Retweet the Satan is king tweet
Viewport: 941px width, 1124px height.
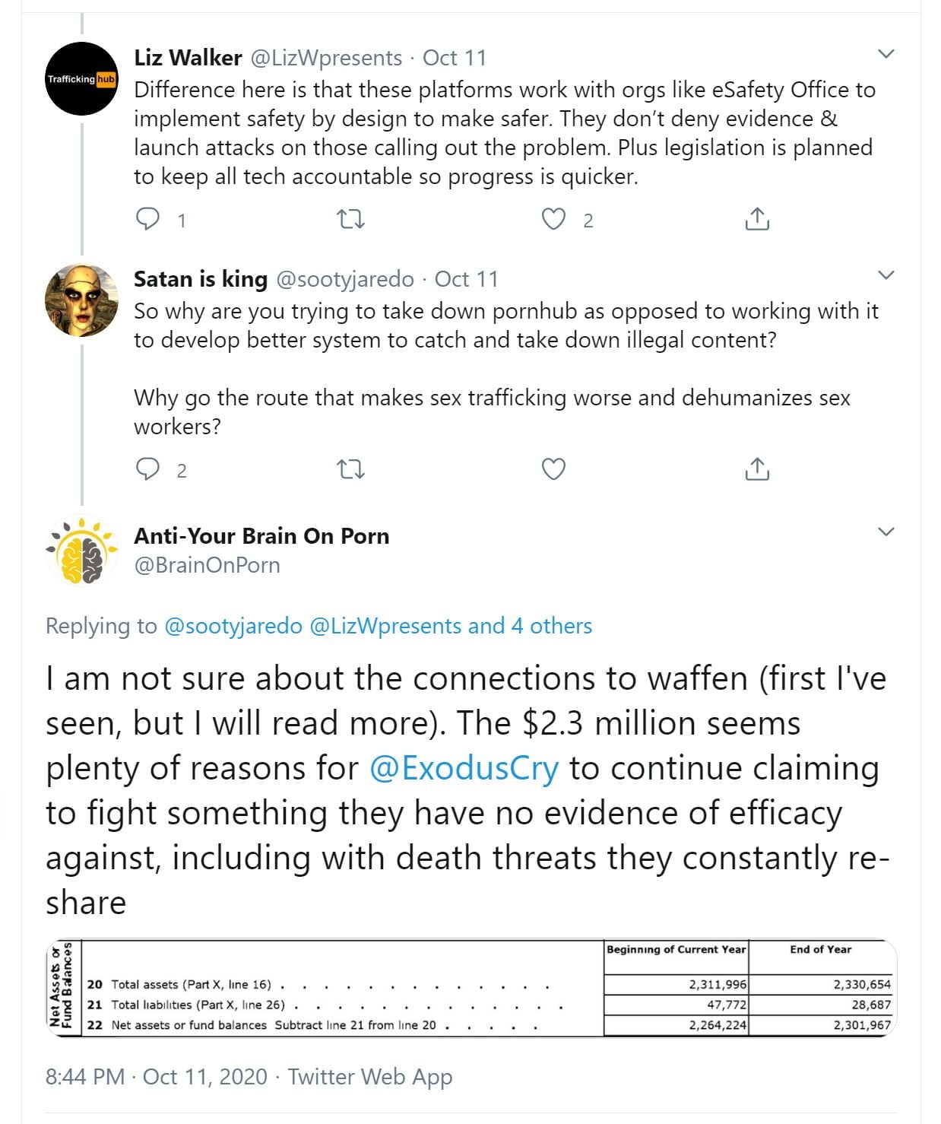[350, 470]
